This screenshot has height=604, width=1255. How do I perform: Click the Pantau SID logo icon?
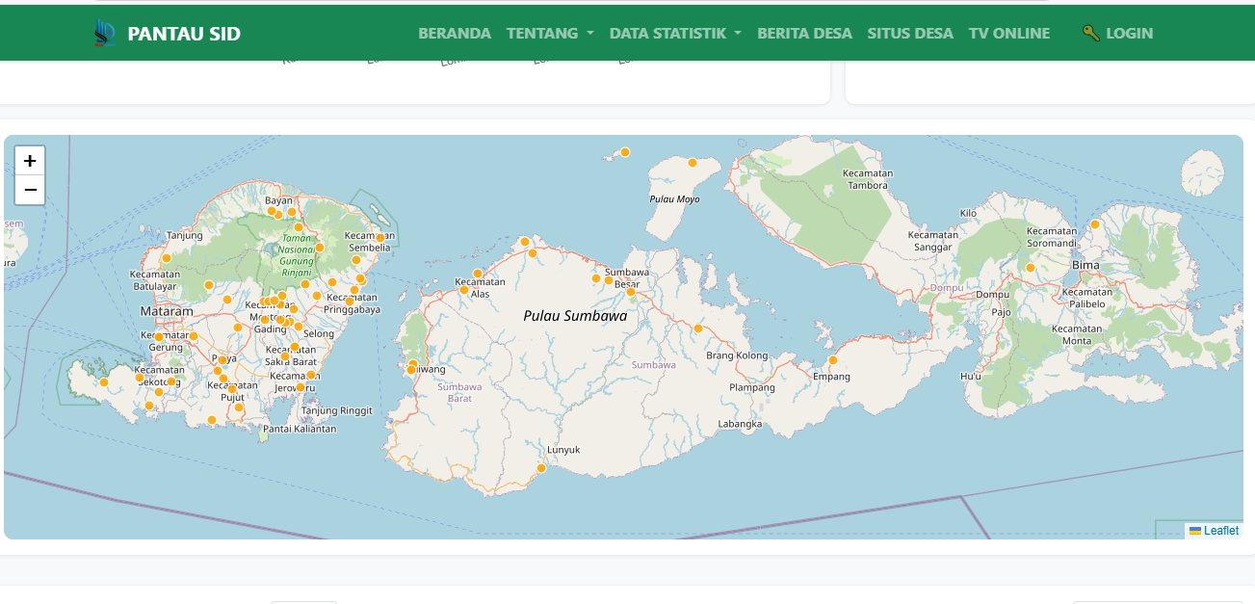[x=104, y=33]
